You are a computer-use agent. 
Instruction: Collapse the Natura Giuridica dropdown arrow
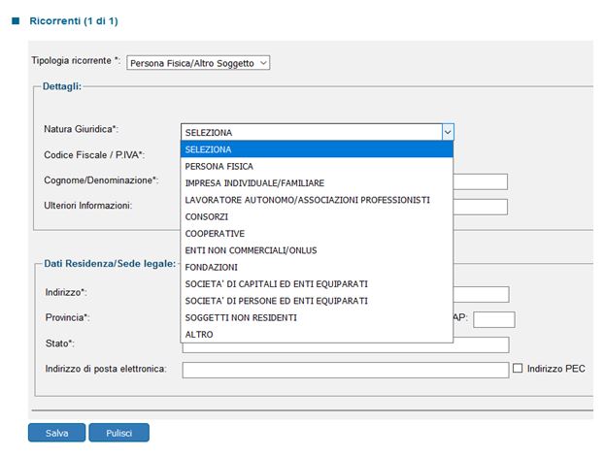click(x=447, y=132)
